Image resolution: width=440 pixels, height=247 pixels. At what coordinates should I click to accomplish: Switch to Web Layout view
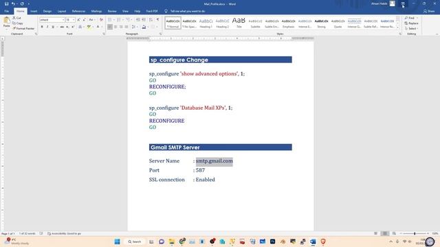(x=394, y=233)
